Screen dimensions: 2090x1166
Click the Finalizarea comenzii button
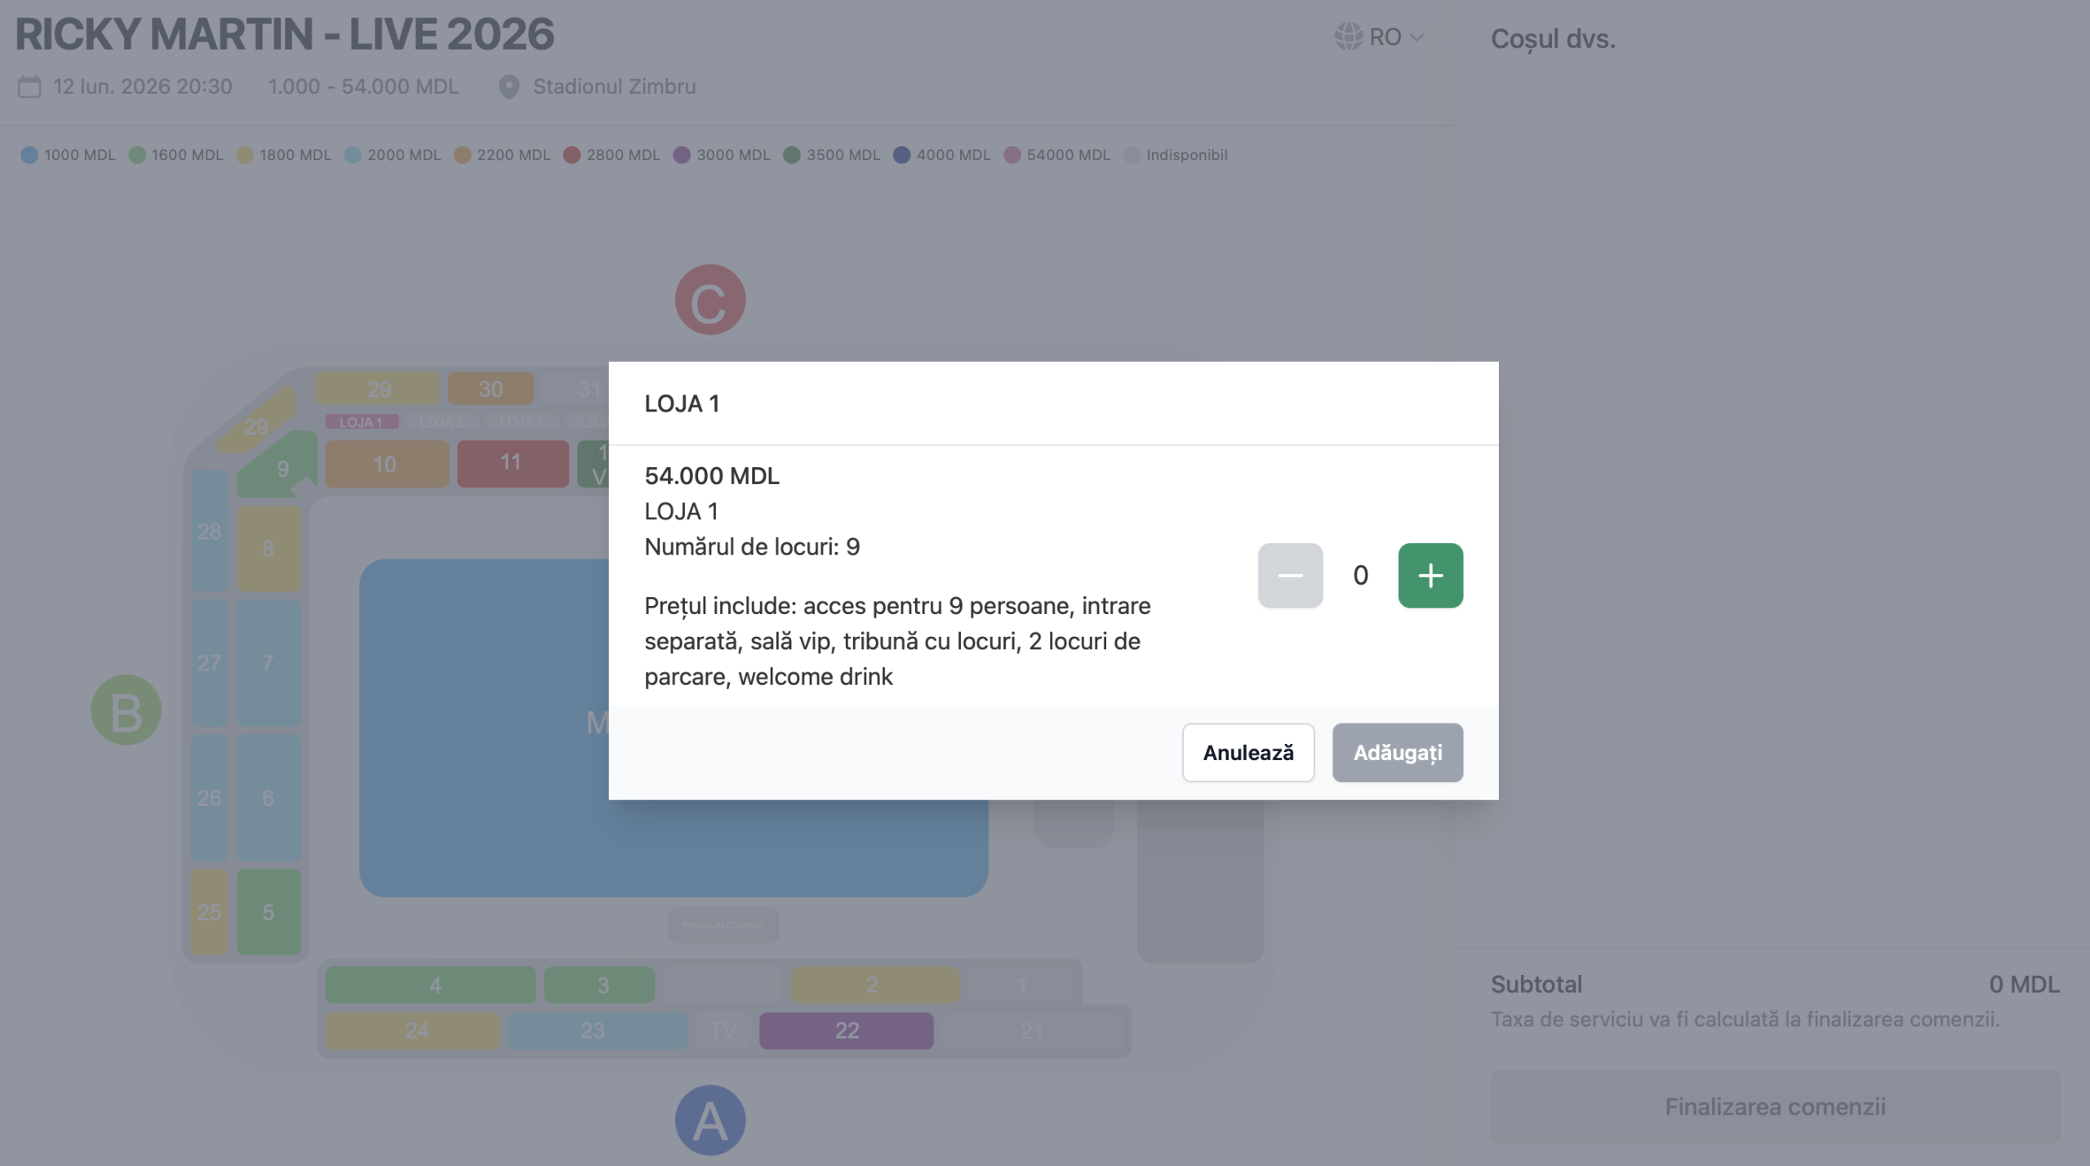click(x=1775, y=1106)
